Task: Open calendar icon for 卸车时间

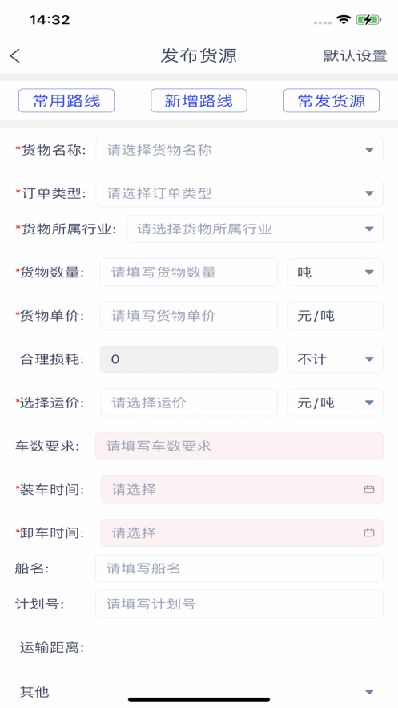Action: pyautogui.click(x=369, y=533)
